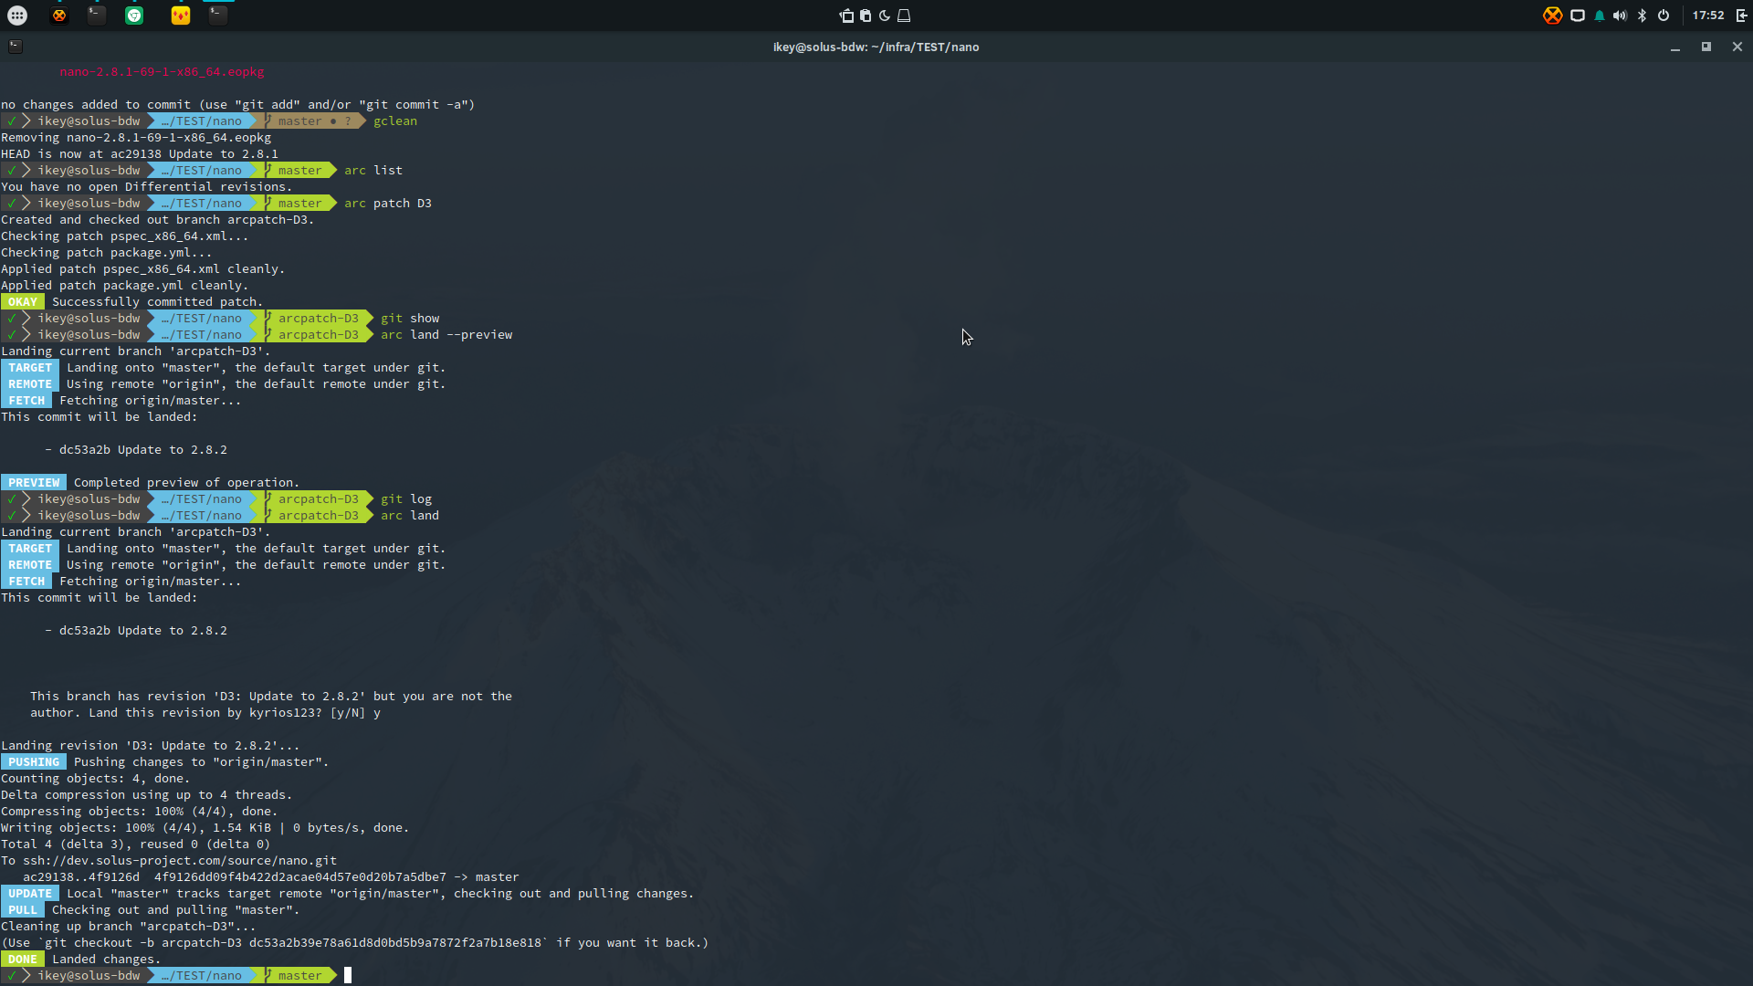Switch to the first terminal panel icon
This screenshot has width=1753, height=986.
97,16
